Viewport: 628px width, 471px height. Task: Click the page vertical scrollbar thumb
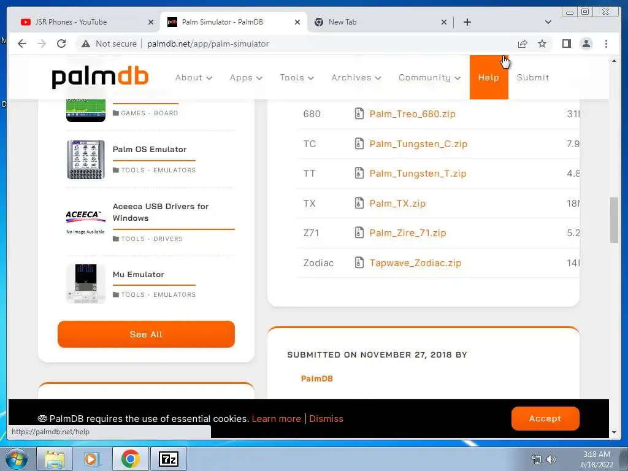(614, 220)
